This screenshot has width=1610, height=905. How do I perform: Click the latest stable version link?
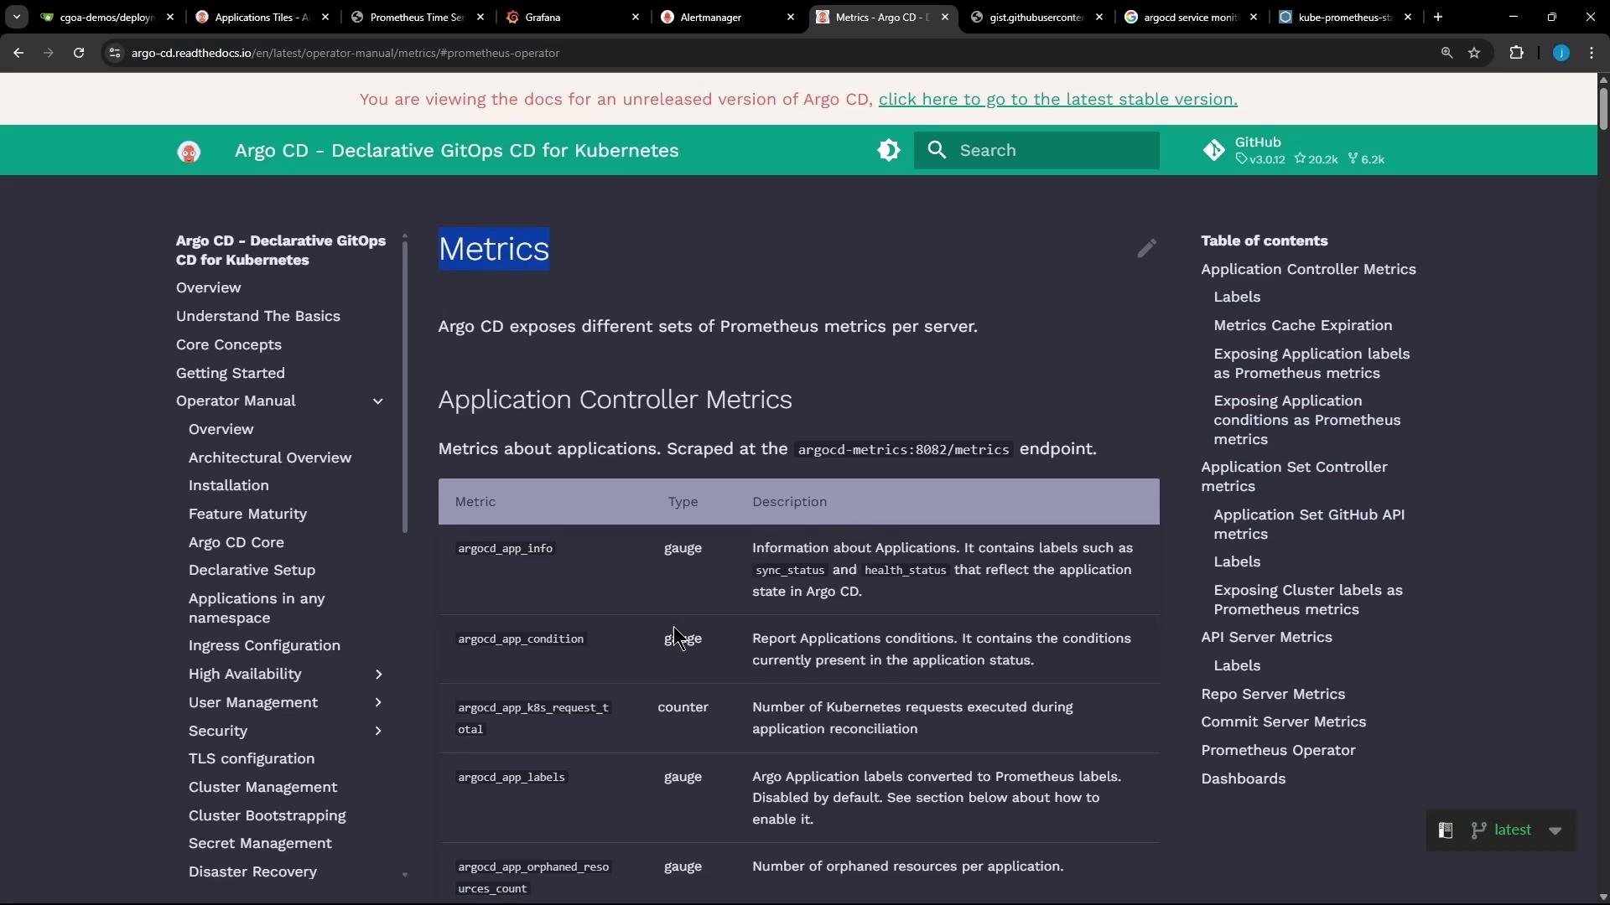click(1057, 99)
